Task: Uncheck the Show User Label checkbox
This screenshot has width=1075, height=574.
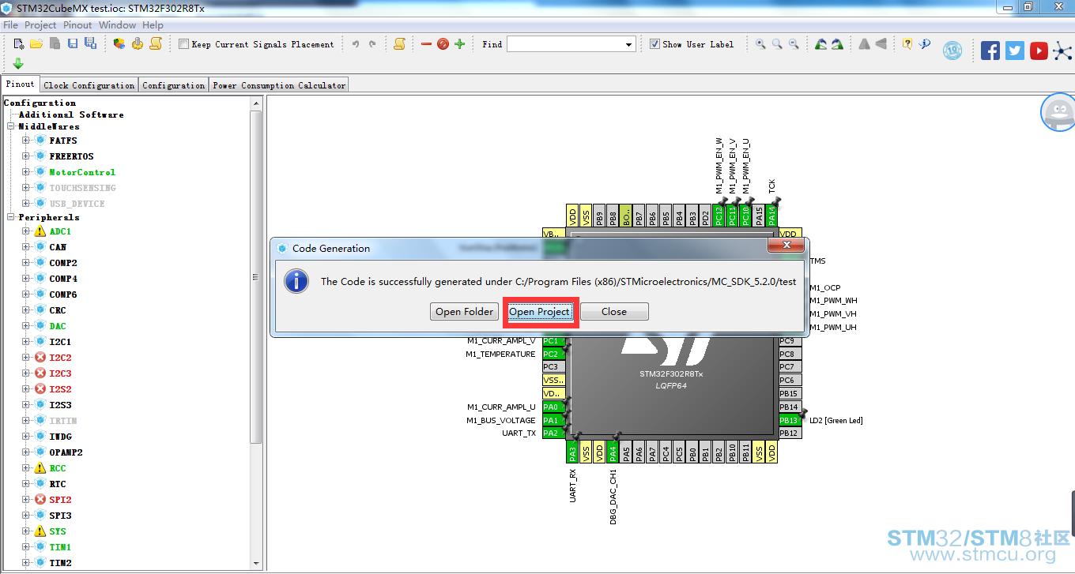Action: [654, 44]
